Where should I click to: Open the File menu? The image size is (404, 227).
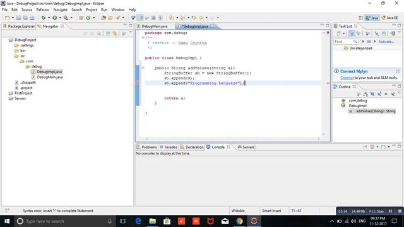tap(4, 9)
